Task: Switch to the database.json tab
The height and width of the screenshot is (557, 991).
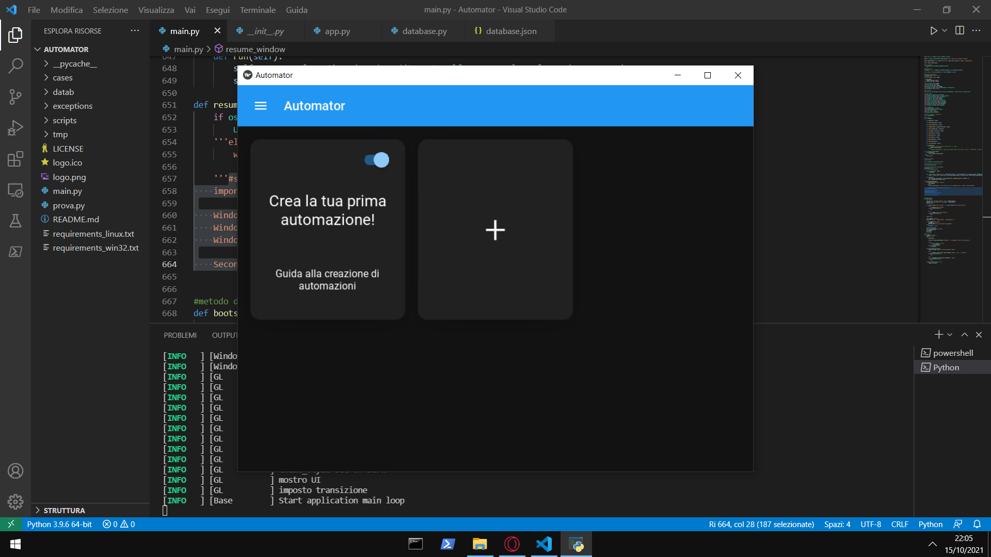Action: (510, 31)
